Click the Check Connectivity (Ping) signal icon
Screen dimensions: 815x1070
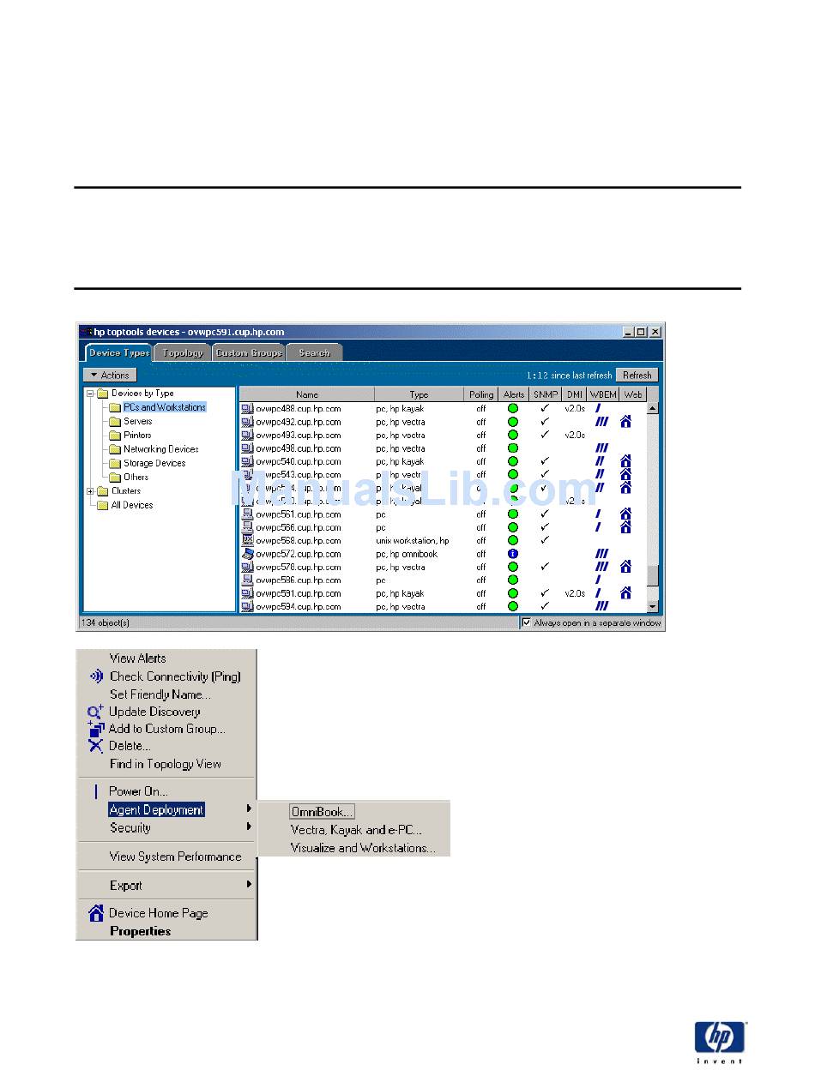[x=95, y=676]
